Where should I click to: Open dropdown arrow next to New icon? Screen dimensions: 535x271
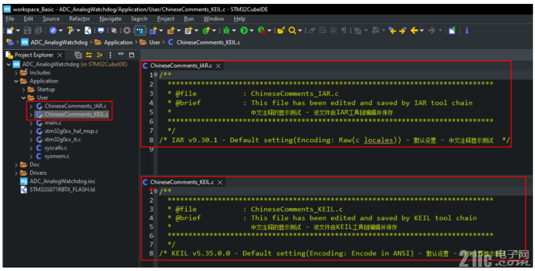[18, 31]
